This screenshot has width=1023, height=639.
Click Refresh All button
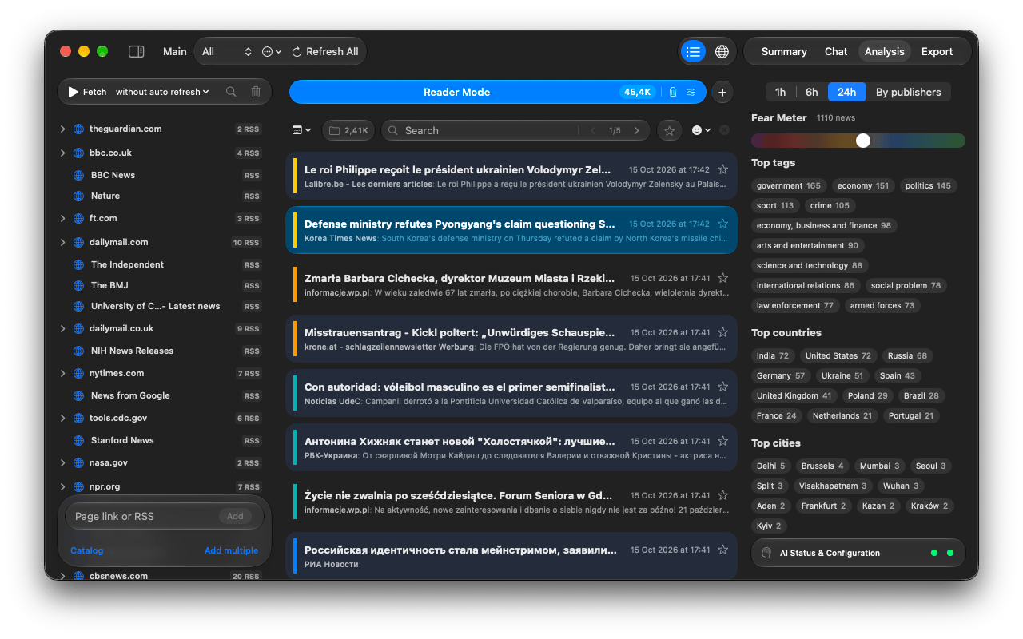click(x=324, y=51)
